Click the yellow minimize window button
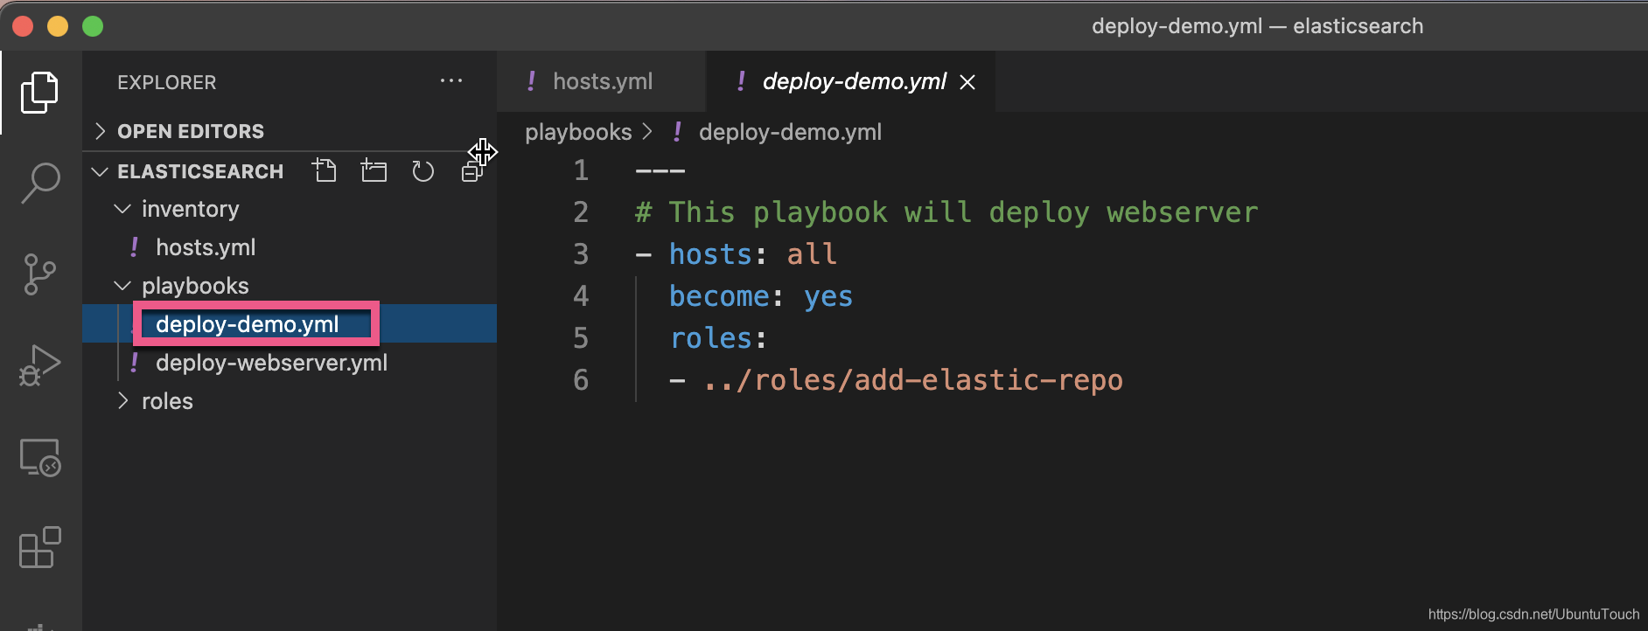 tap(58, 26)
